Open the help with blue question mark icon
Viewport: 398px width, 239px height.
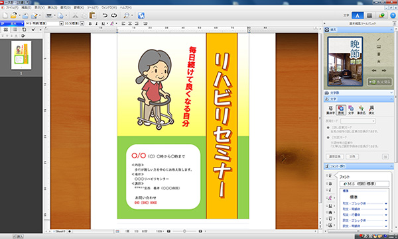point(393,15)
